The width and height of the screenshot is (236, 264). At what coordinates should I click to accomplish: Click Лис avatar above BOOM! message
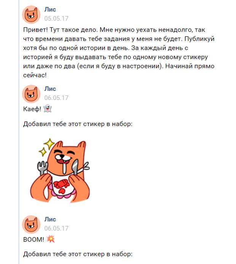pyautogui.click(x=31, y=224)
